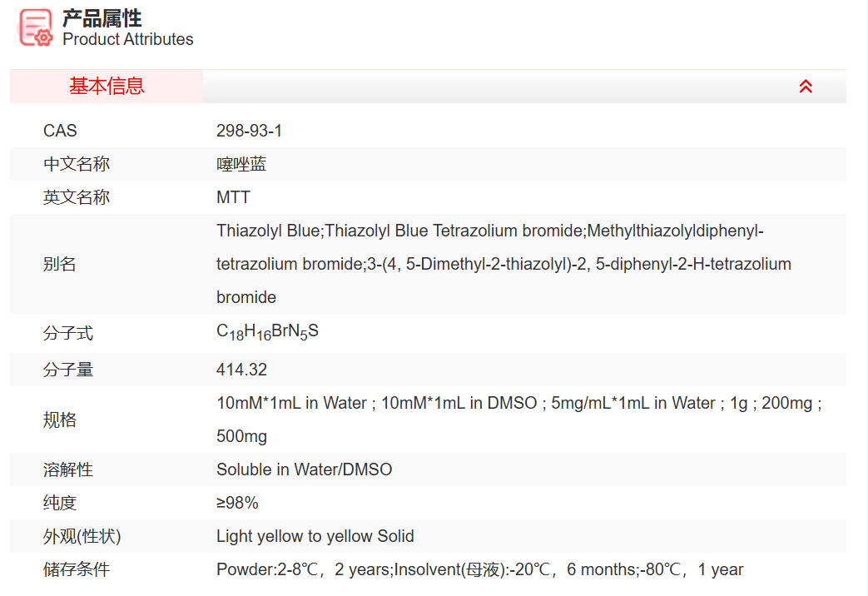This screenshot has height=596, width=868.
Task: Click the Soluble in Water/DMSO value
Action: tap(304, 469)
